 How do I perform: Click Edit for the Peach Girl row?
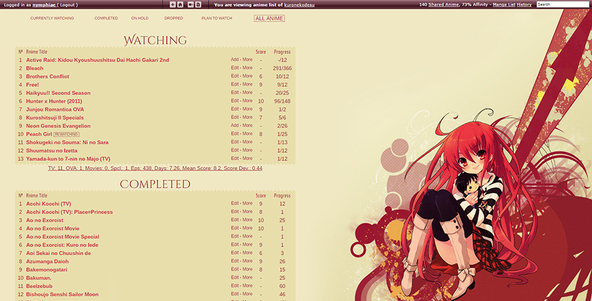(x=235, y=134)
